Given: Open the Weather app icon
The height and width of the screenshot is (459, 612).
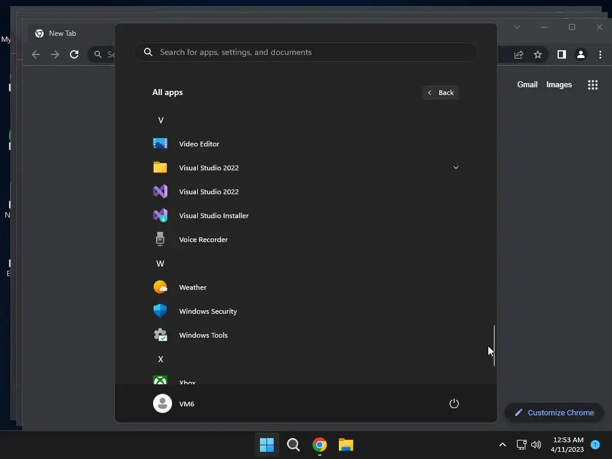Looking at the screenshot, I should (160, 287).
